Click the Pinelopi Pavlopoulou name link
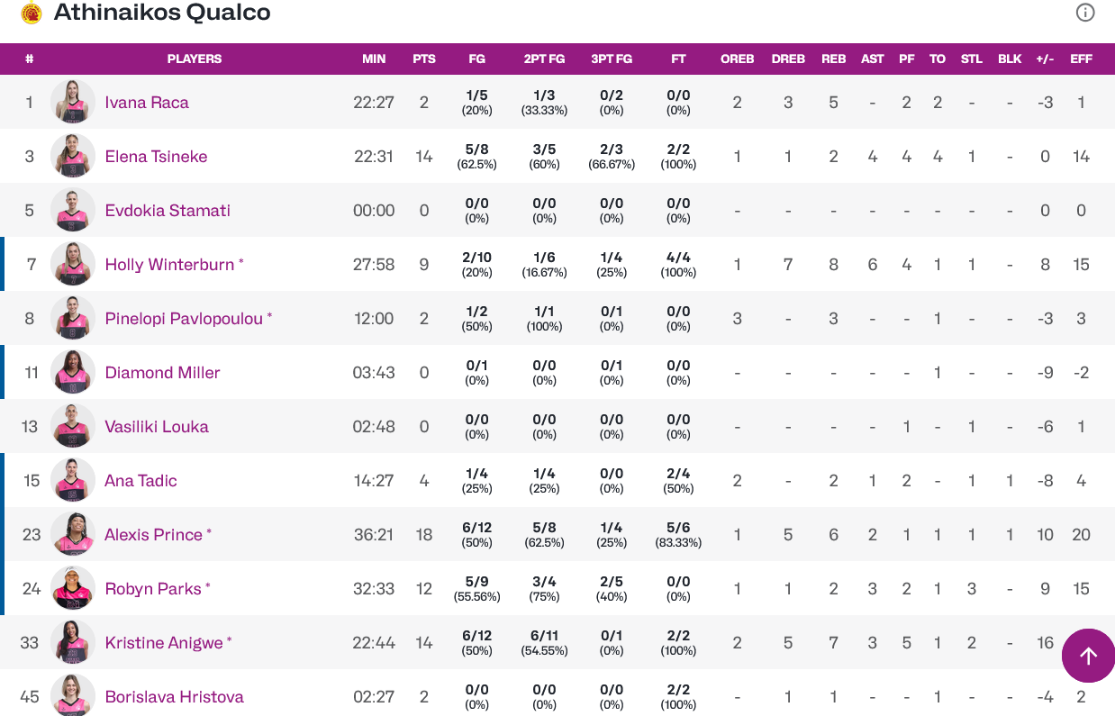This screenshot has width=1115, height=716. tap(184, 318)
